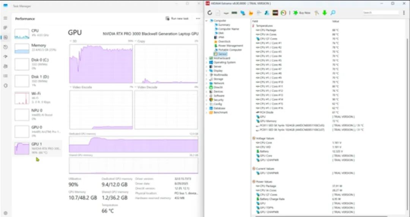The height and width of the screenshot is (217, 410).
Task: Open the Users page in Task Manager sidebar
Action: tap(5, 66)
